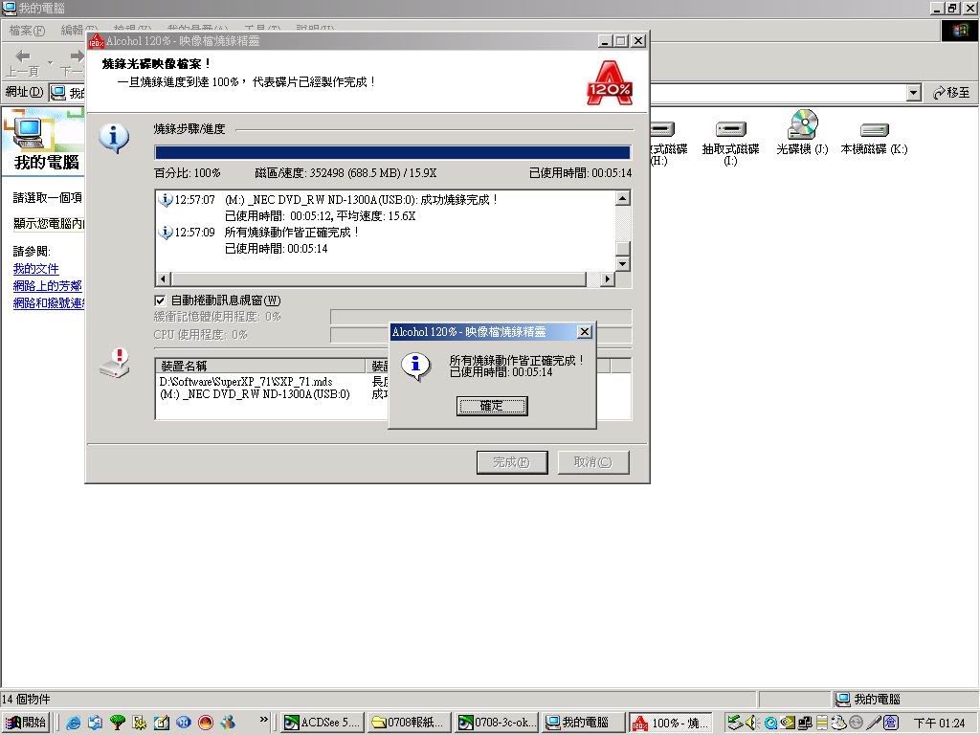Open the 檔案 menu in My Computer window
Screen dimensions: 980x735
[27, 30]
